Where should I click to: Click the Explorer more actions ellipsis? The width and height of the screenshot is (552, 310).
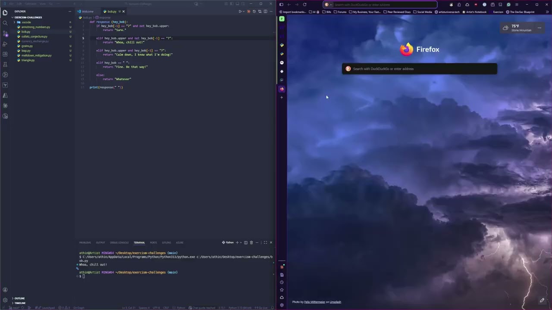pos(69,11)
